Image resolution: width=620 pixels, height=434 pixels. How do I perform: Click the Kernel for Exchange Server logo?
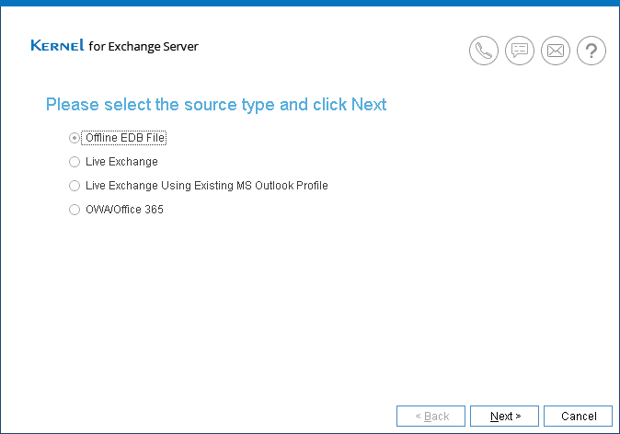(x=115, y=46)
